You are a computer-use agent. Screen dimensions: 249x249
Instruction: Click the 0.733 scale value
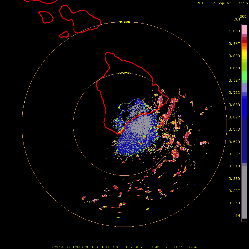point(234,93)
